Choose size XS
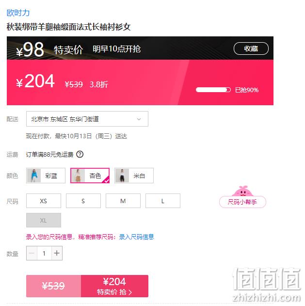 (44, 201)
